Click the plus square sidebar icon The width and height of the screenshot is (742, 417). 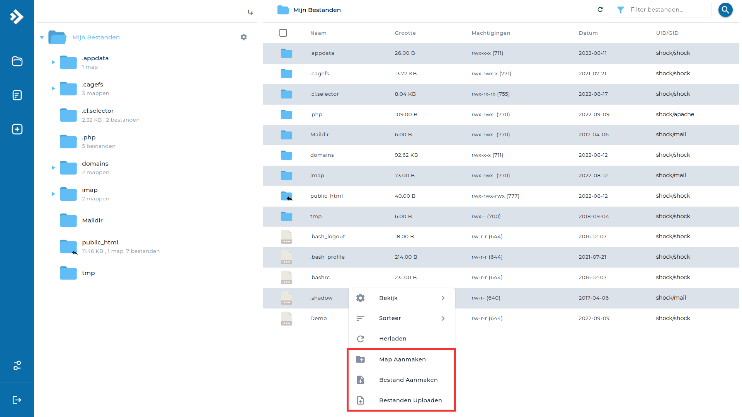(x=17, y=129)
